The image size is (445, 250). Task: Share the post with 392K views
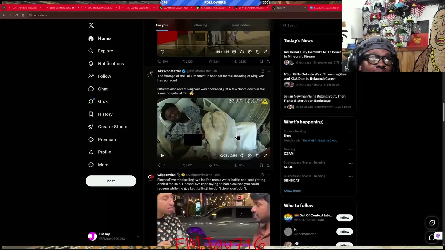tap(268, 61)
